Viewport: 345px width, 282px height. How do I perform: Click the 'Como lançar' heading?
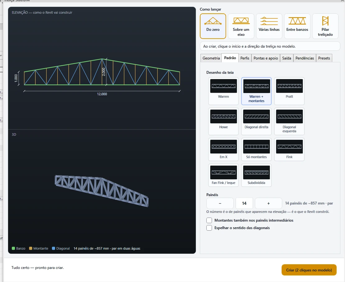click(210, 9)
